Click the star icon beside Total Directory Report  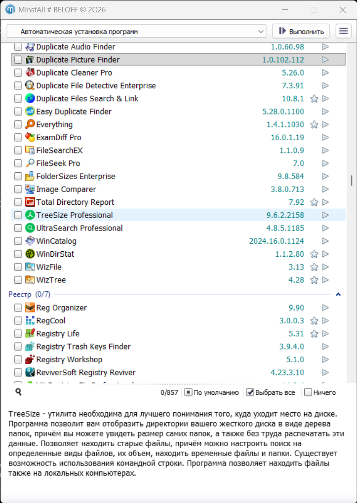tap(314, 202)
